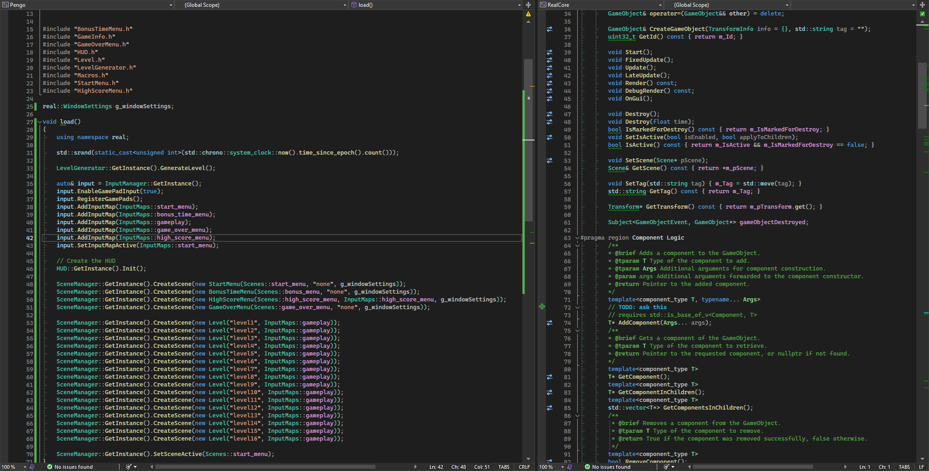Click 'Ch: 48' character indicator in left pane
Image resolution: width=929 pixels, height=471 pixels.
click(x=459, y=467)
